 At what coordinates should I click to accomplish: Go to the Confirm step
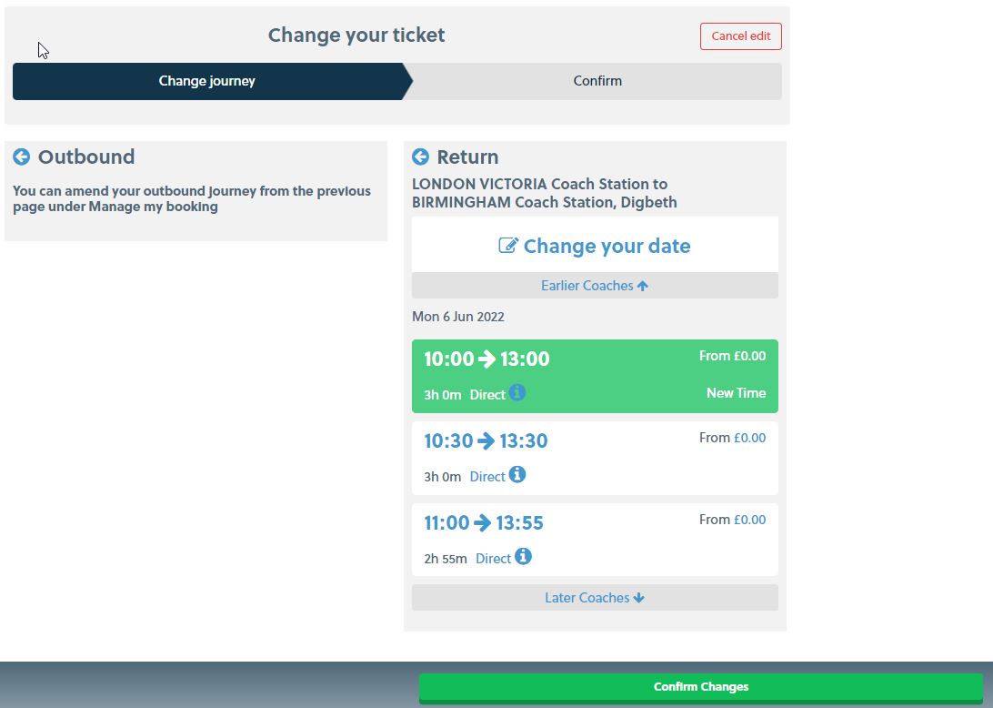[x=597, y=81]
